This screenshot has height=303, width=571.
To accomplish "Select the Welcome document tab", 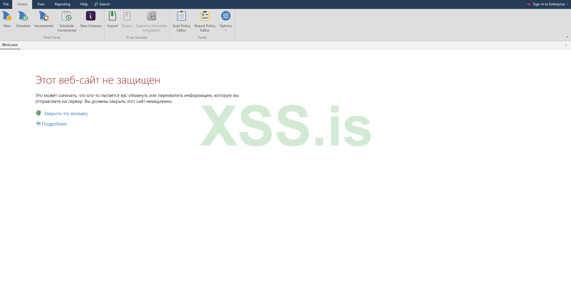I will [x=10, y=45].
